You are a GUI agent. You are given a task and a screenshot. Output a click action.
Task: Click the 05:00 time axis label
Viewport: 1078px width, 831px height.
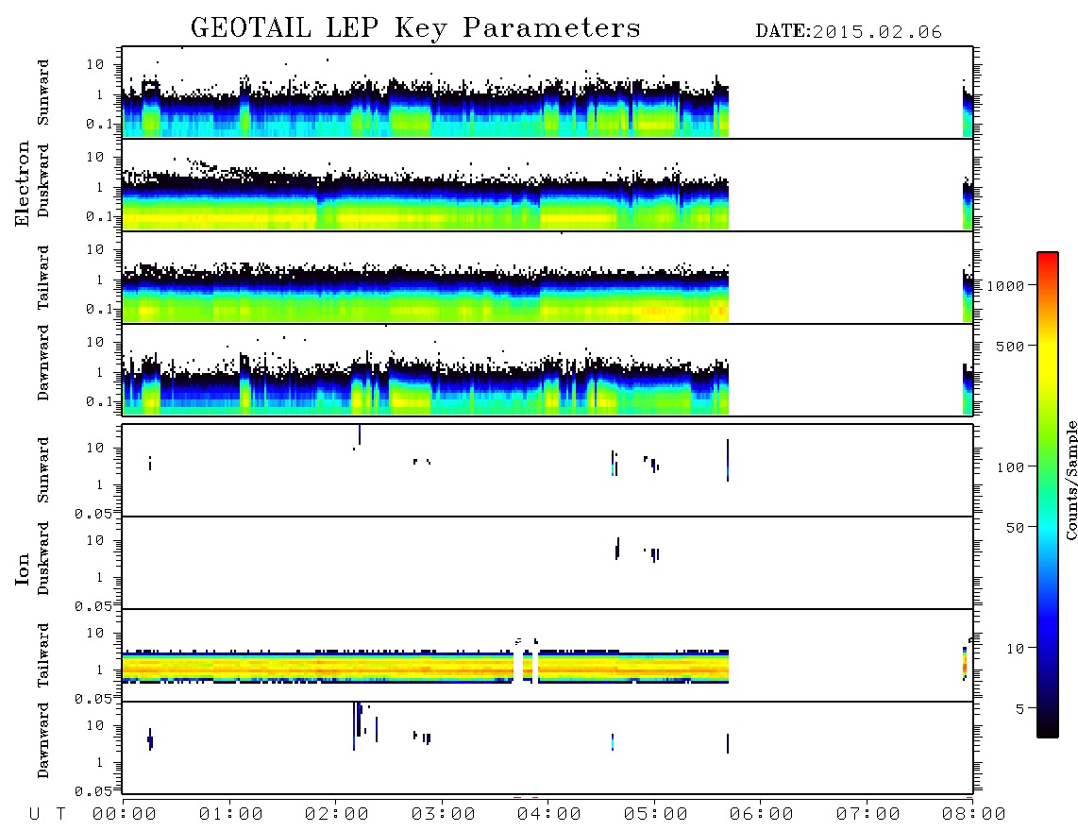[x=655, y=815]
